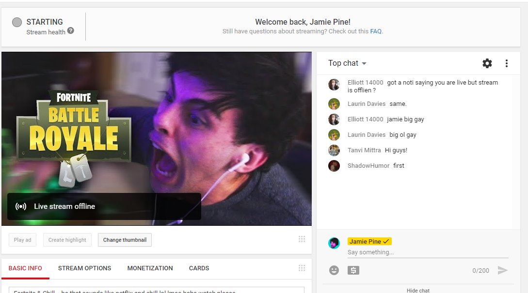The image size is (528, 293).
Task: Open the MONETIZATION tab
Action: coord(150,268)
